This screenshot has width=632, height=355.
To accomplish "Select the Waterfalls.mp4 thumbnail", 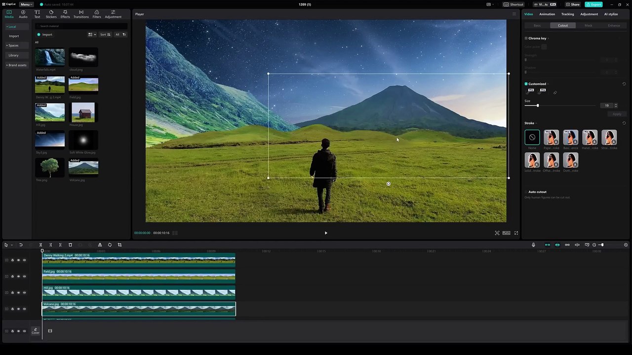I will [x=50, y=57].
